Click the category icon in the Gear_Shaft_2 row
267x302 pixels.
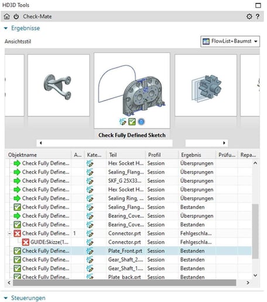click(90, 260)
